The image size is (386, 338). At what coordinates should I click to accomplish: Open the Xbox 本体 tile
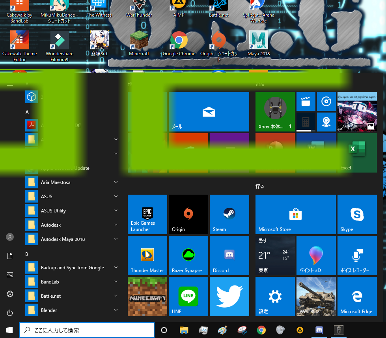(275, 112)
